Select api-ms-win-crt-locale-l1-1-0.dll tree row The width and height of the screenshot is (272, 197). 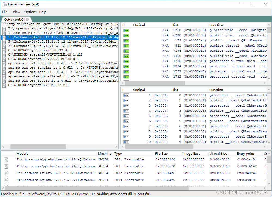coord(60,81)
